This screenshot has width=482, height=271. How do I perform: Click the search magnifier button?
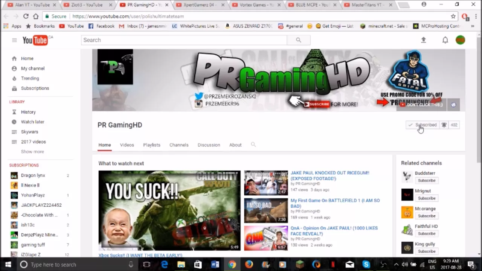click(x=299, y=40)
